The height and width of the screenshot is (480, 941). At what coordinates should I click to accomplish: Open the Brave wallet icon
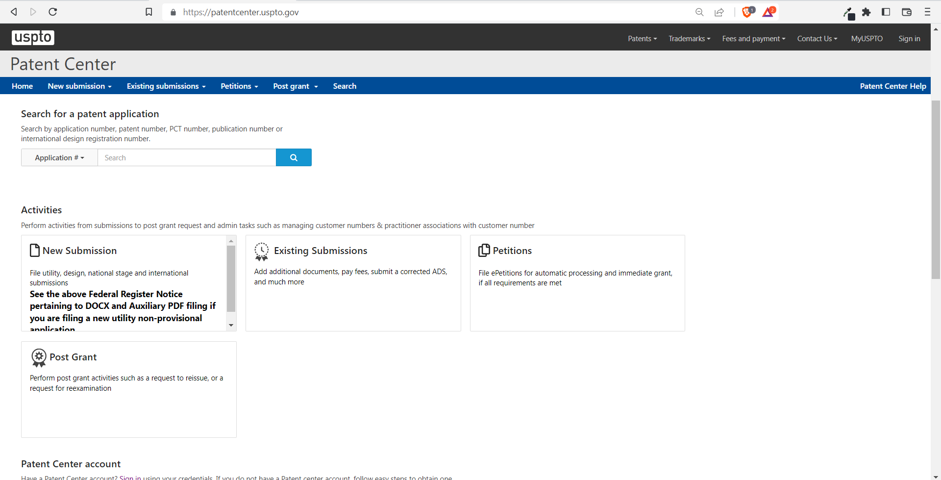(x=906, y=12)
